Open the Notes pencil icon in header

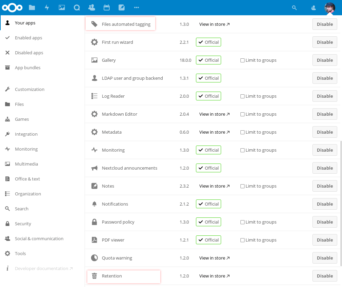tap(122, 7)
